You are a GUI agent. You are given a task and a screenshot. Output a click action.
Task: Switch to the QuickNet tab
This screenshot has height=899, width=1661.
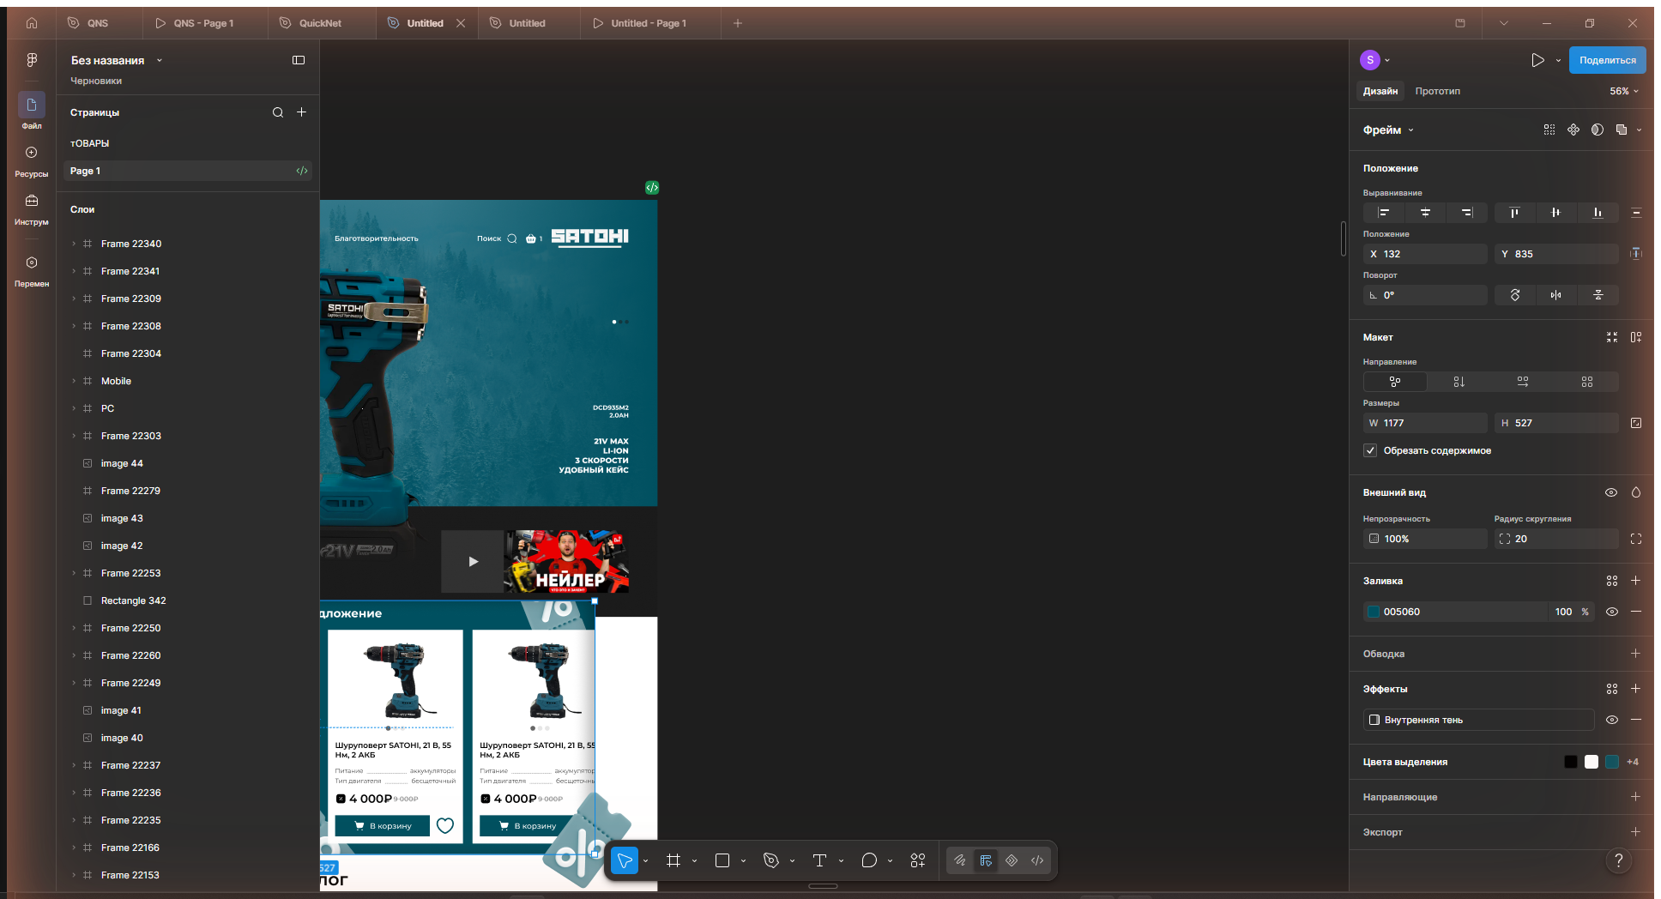point(320,23)
